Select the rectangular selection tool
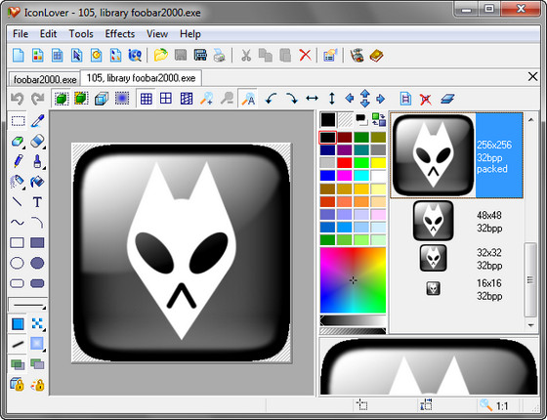 pyautogui.click(x=18, y=121)
